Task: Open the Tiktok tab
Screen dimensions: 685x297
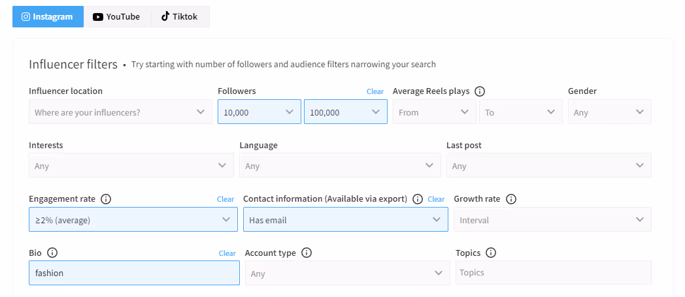Action: coord(180,17)
